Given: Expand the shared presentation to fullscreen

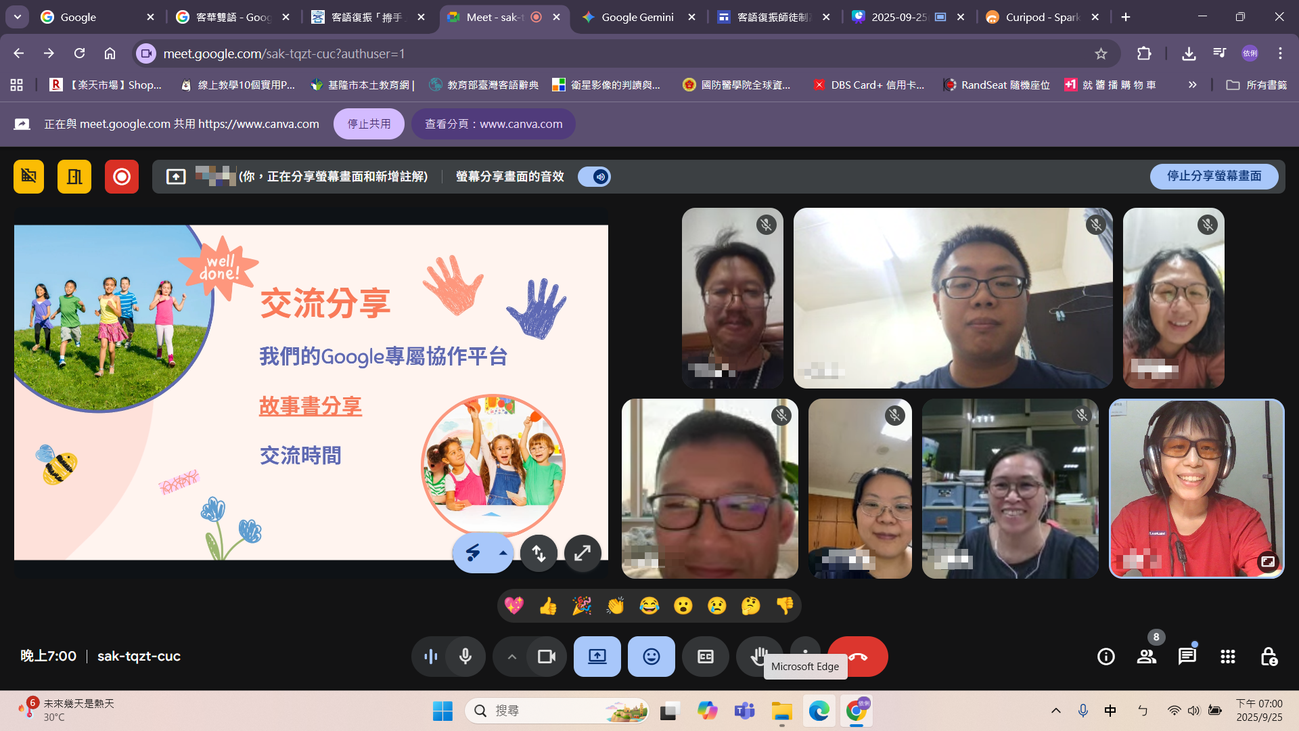Looking at the screenshot, I should tap(582, 554).
